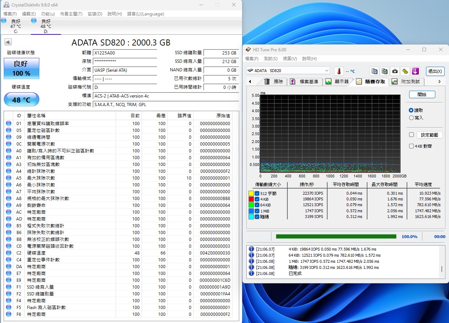Click status orb of attribute A5 最大抹除次數 row

tap(8, 178)
